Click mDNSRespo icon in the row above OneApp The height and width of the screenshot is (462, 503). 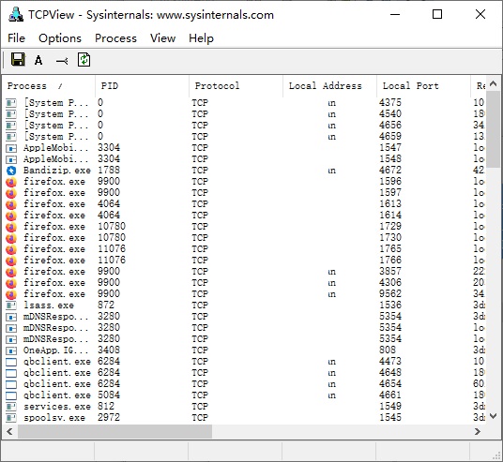point(11,339)
